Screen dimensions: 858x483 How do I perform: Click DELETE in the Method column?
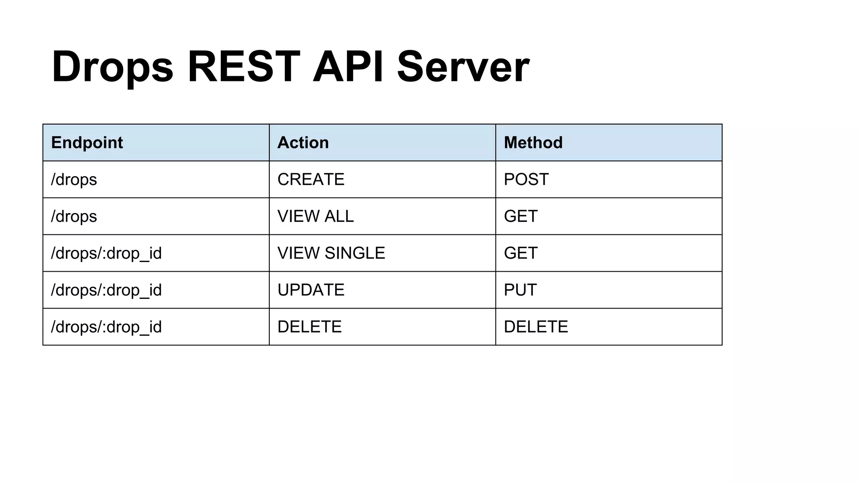click(609, 327)
